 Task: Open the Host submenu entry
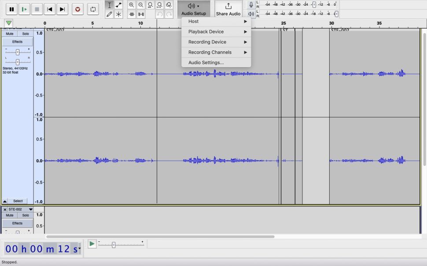[193, 21]
